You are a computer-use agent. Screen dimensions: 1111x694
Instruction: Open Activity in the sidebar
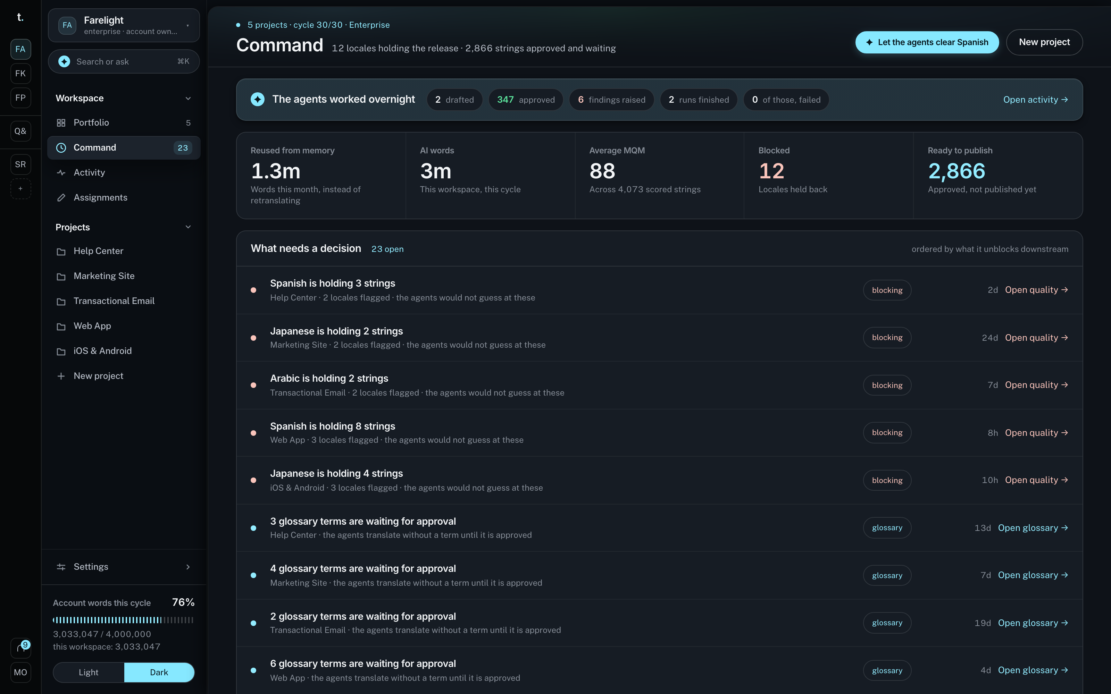(x=124, y=172)
